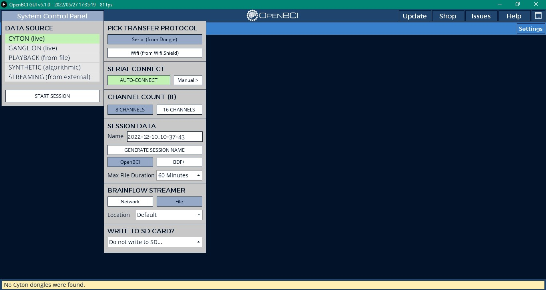
Task: Click the Max File Duration label
Action: [131, 175]
